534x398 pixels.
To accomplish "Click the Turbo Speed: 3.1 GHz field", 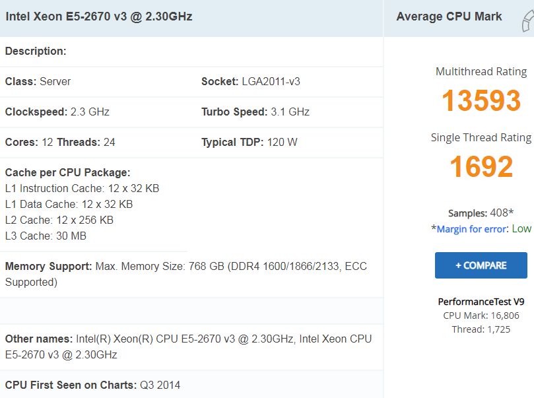I will 255,112.
